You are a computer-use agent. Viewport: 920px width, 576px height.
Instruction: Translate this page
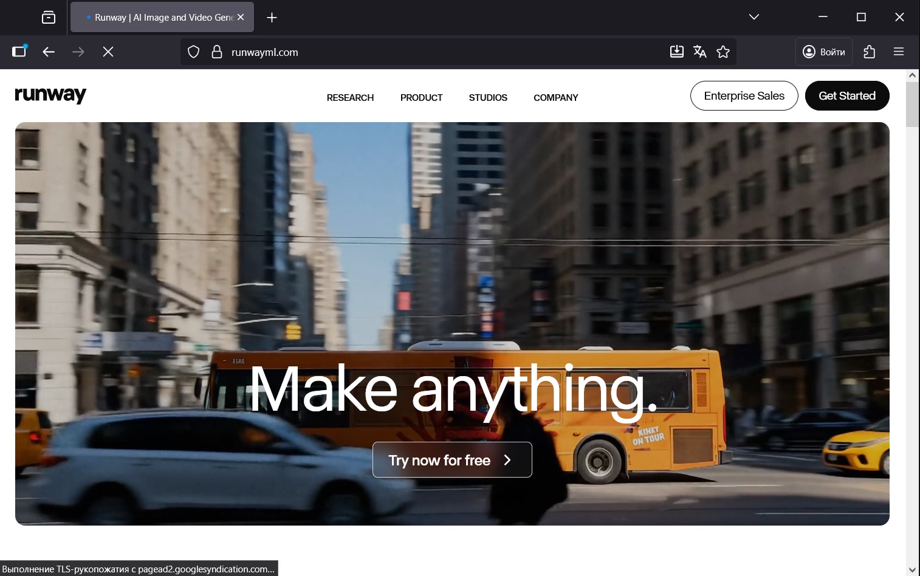(x=699, y=52)
